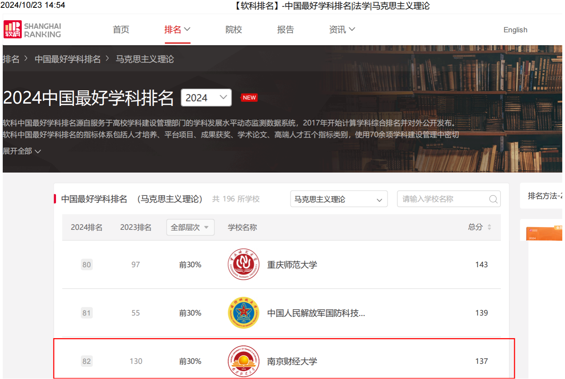Go to the 首页 tab
Viewport: 565px width, 379px height.
pyautogui.click(x=121, y=30)
